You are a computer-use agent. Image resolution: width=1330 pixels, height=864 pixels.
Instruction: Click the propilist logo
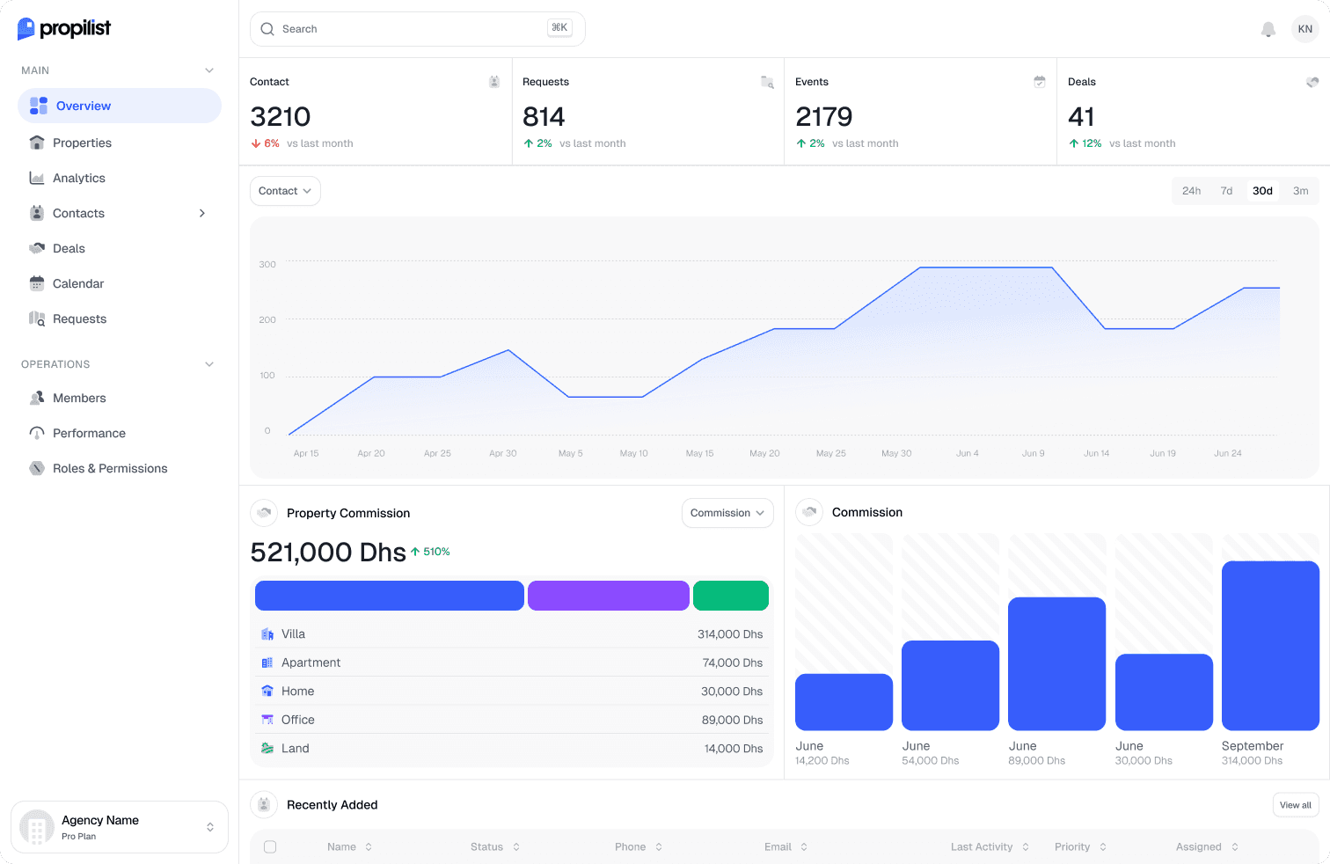coord(64,29)
